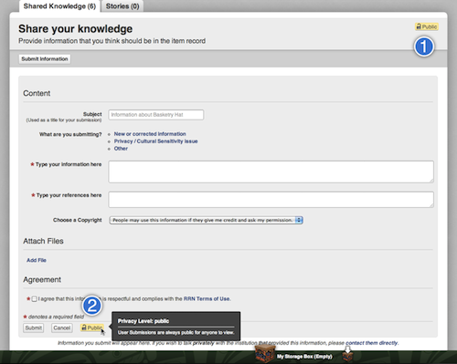Viewport: 457px width, 364px height.
Task: Open the RRN Terms of Use link
Action: [207, 298]
